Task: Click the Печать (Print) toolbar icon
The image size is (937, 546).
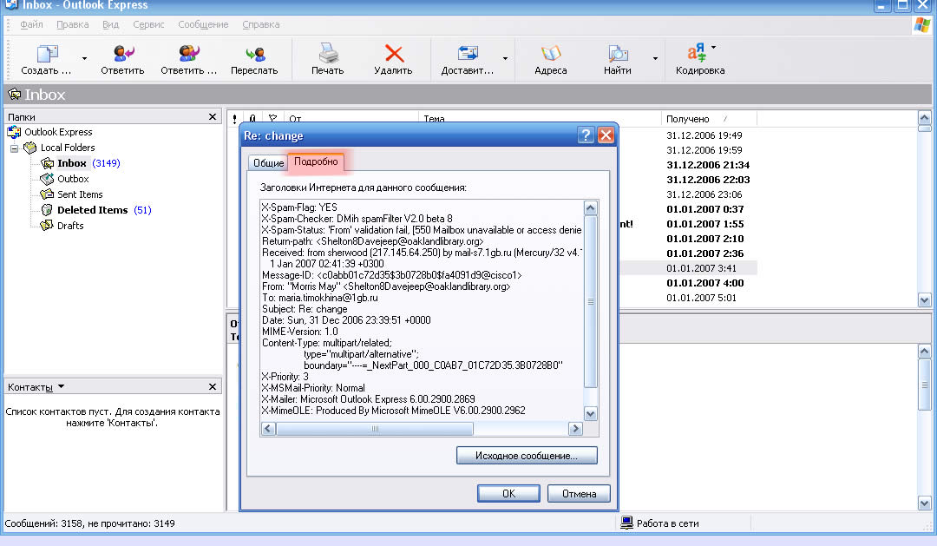Action: click(x=327, y=54)
